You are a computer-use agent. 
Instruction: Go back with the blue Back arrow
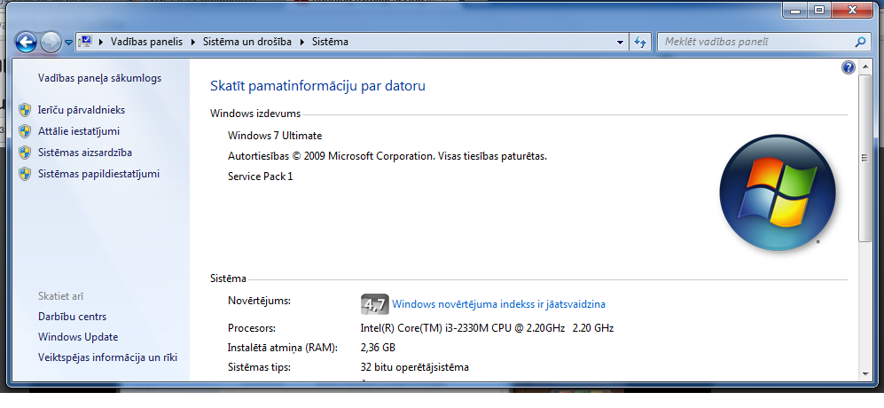[x=26, y=42]
